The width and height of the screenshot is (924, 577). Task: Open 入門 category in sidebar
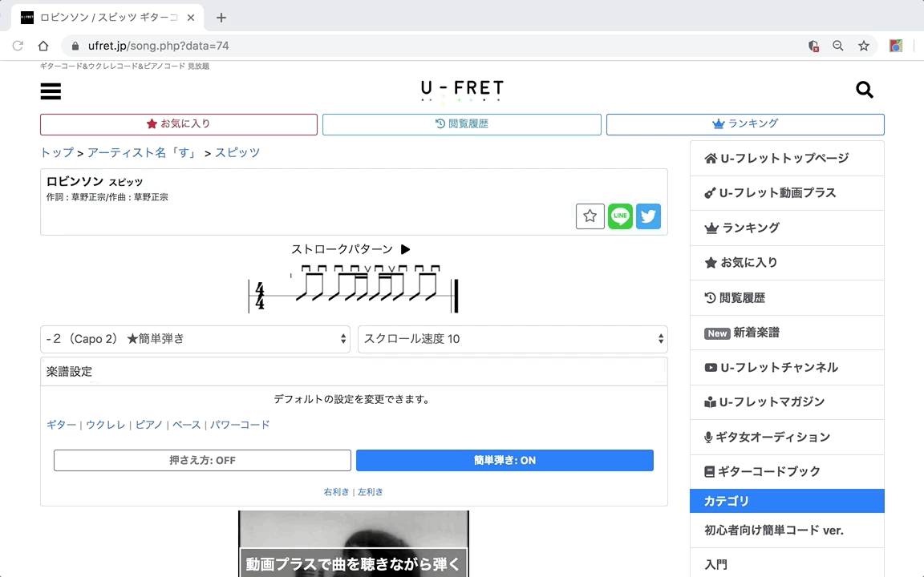787,564
